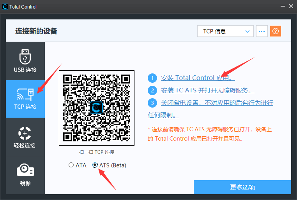This screenshot has height=200, width=297.
Task: Click the 更多选项 button
Action: tap(242, 187)
